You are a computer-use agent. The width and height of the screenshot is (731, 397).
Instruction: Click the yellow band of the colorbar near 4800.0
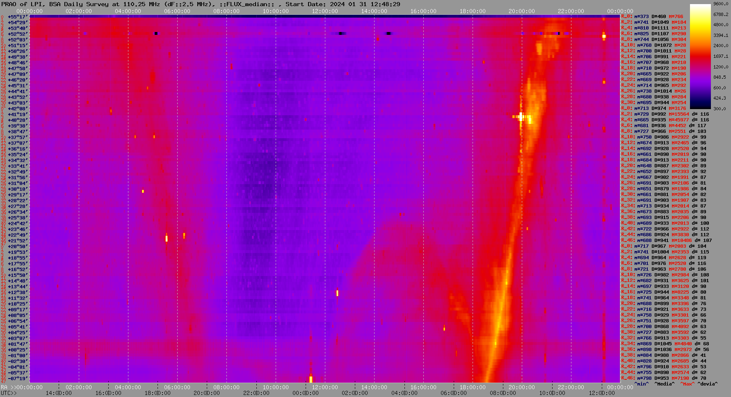pos(700,25)
